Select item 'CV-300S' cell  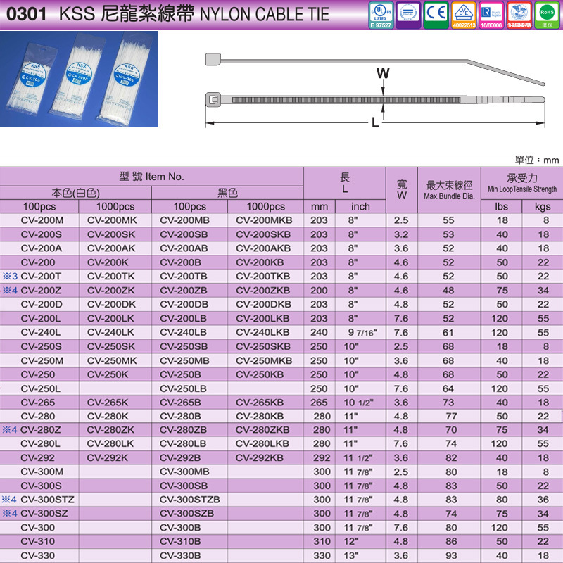tap(41, 486)
